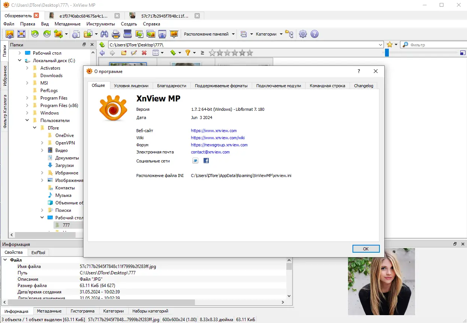Open the panel layout dropdown
The image size is (467, 323).
(x=209, y=34)
